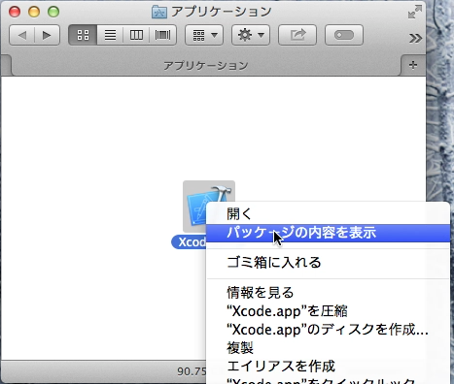Switch to list view
Viewport: 454px width, 384px height.
(x=110, y=35)
